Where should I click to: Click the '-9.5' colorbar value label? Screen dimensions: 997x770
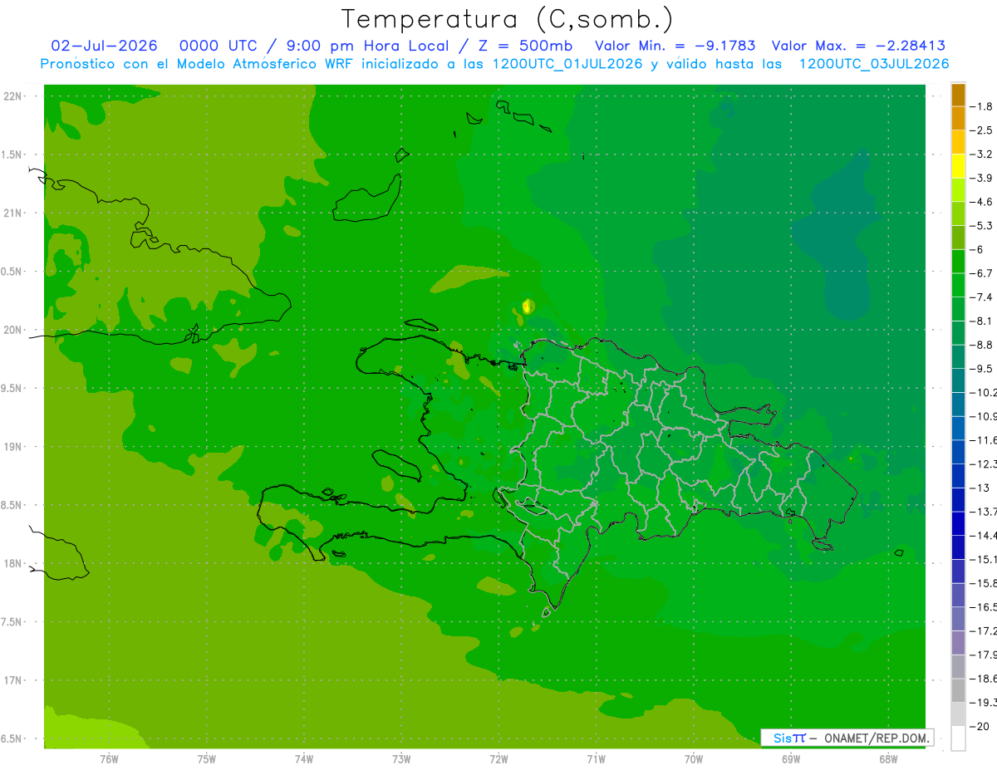pos(982,369)
